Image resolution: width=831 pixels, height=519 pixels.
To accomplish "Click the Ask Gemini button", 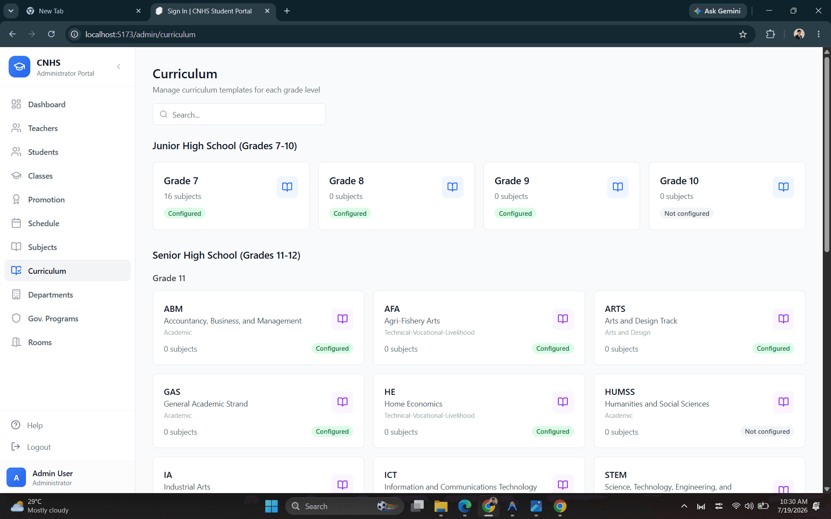I will (718, 11).
